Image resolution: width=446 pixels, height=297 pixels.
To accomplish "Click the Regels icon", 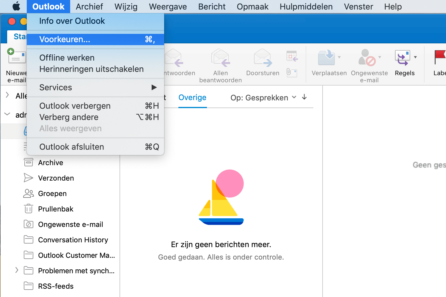I will coord(403,57).
